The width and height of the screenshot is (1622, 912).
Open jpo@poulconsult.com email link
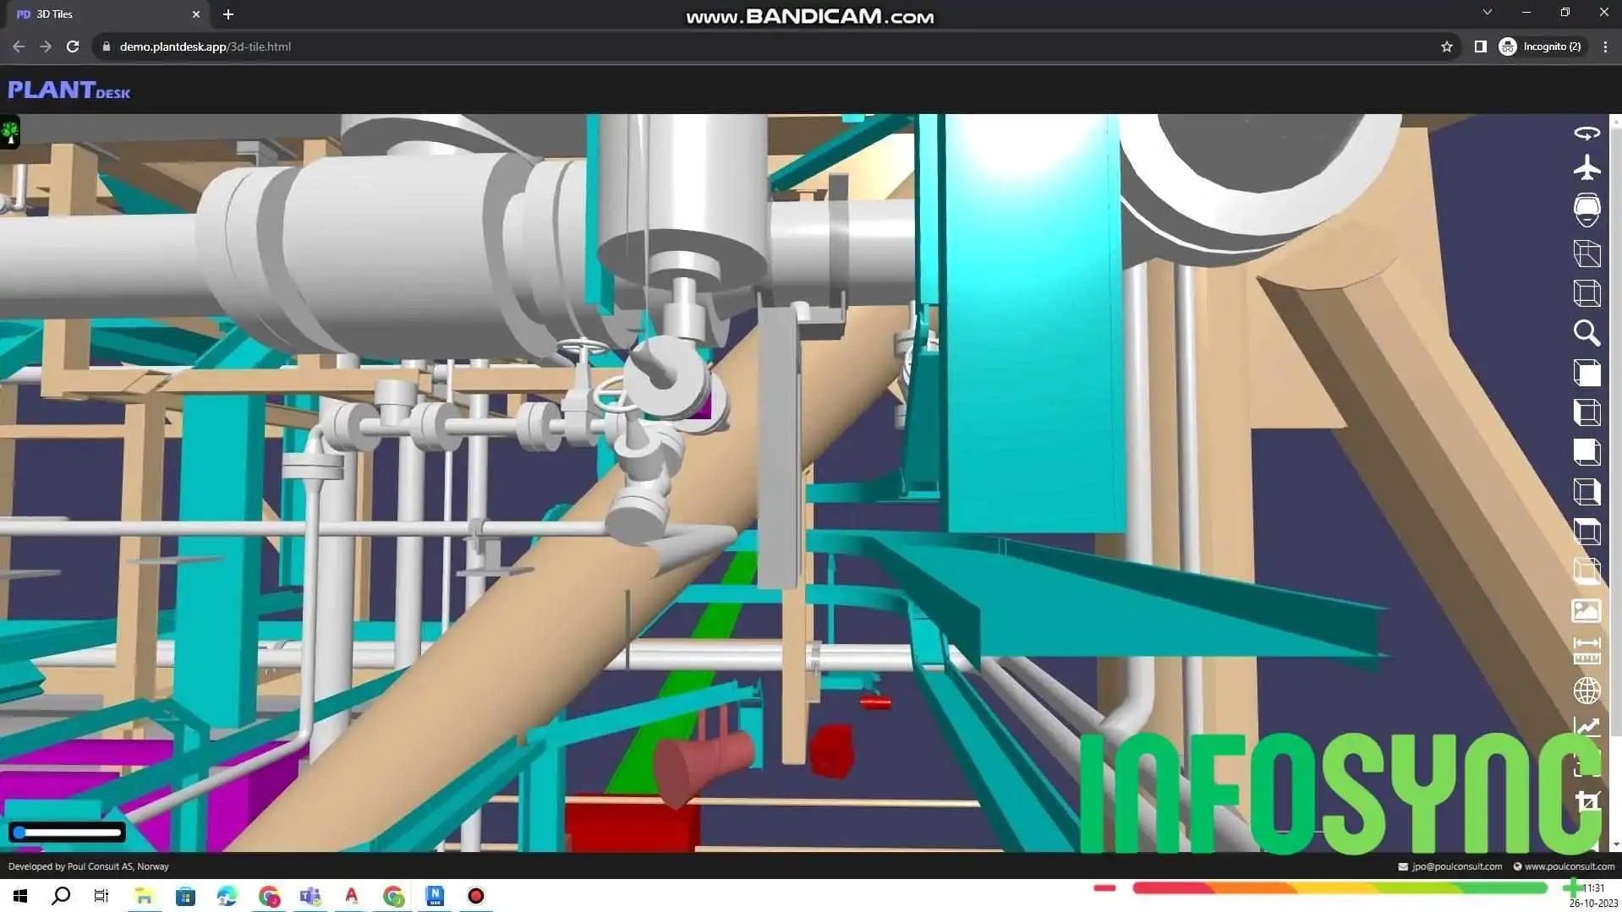pos(1456,866)
